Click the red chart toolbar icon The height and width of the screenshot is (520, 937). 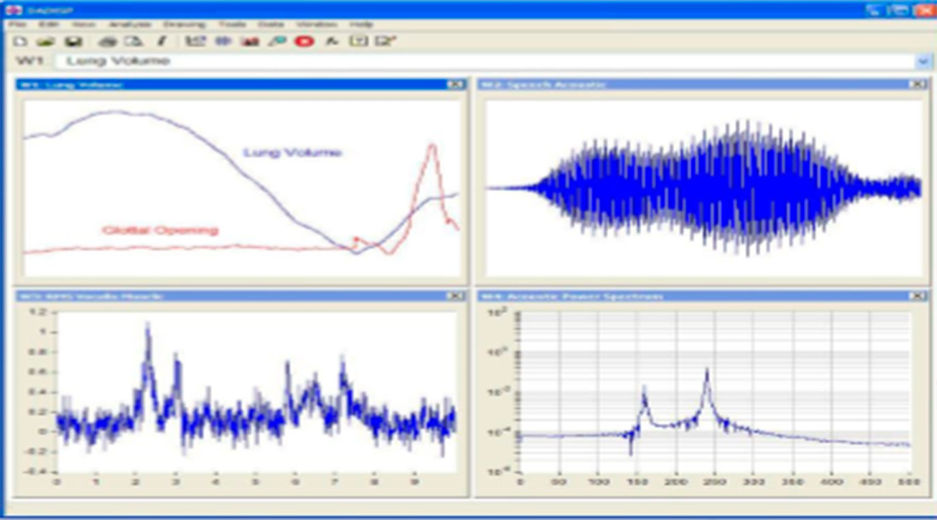click(250, 42)
